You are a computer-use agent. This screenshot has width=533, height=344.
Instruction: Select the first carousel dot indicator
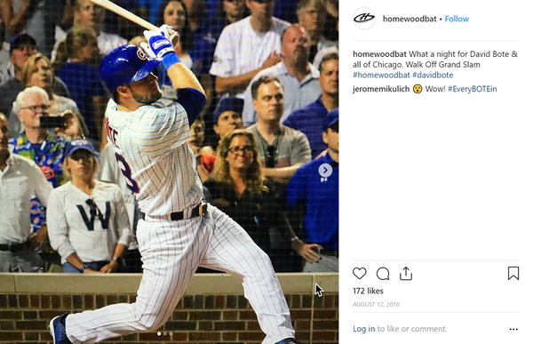(x=159, y=334)
